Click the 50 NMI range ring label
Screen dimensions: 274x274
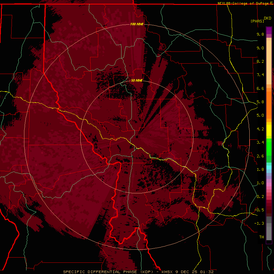point(137,80)
